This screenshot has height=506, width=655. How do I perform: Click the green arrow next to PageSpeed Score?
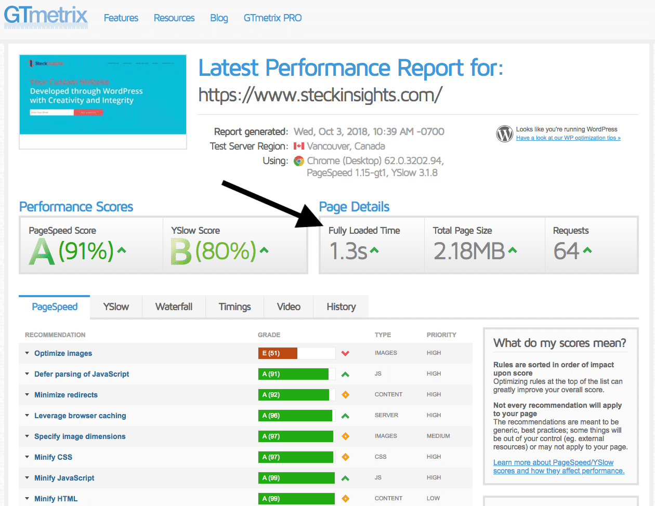point(122,250)
